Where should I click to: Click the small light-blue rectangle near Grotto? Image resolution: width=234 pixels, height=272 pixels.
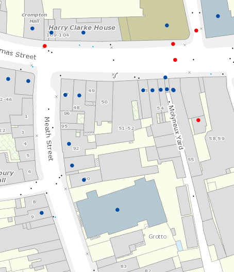click(179, 246)
